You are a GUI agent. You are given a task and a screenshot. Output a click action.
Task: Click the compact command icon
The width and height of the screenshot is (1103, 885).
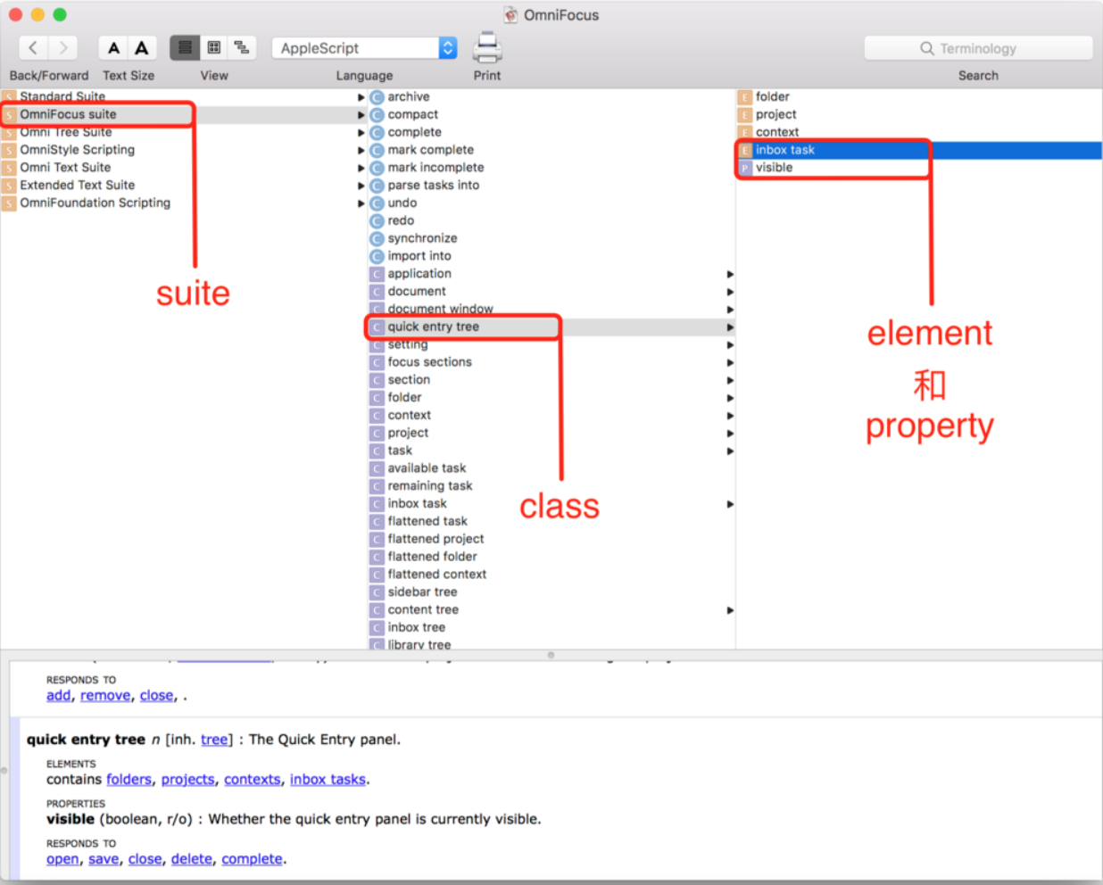[x=377, y=115]
